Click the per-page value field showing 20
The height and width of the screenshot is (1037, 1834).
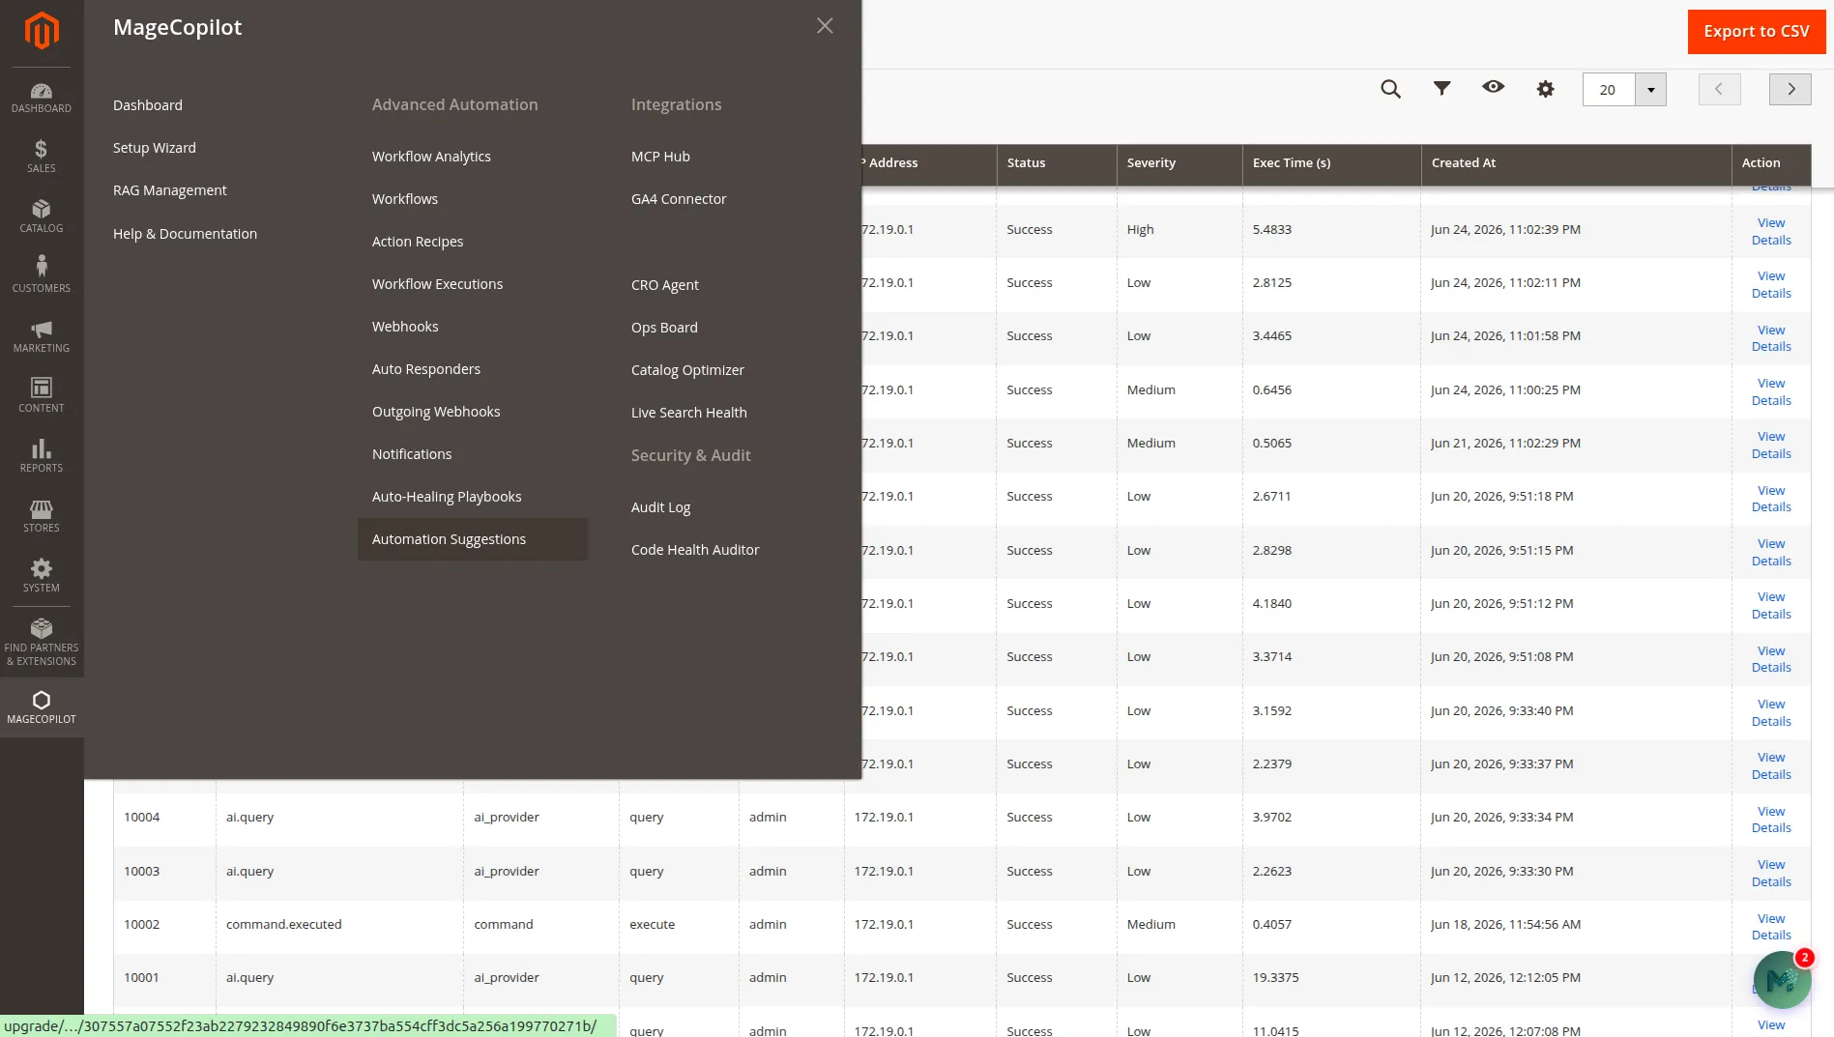(1609, 90)
